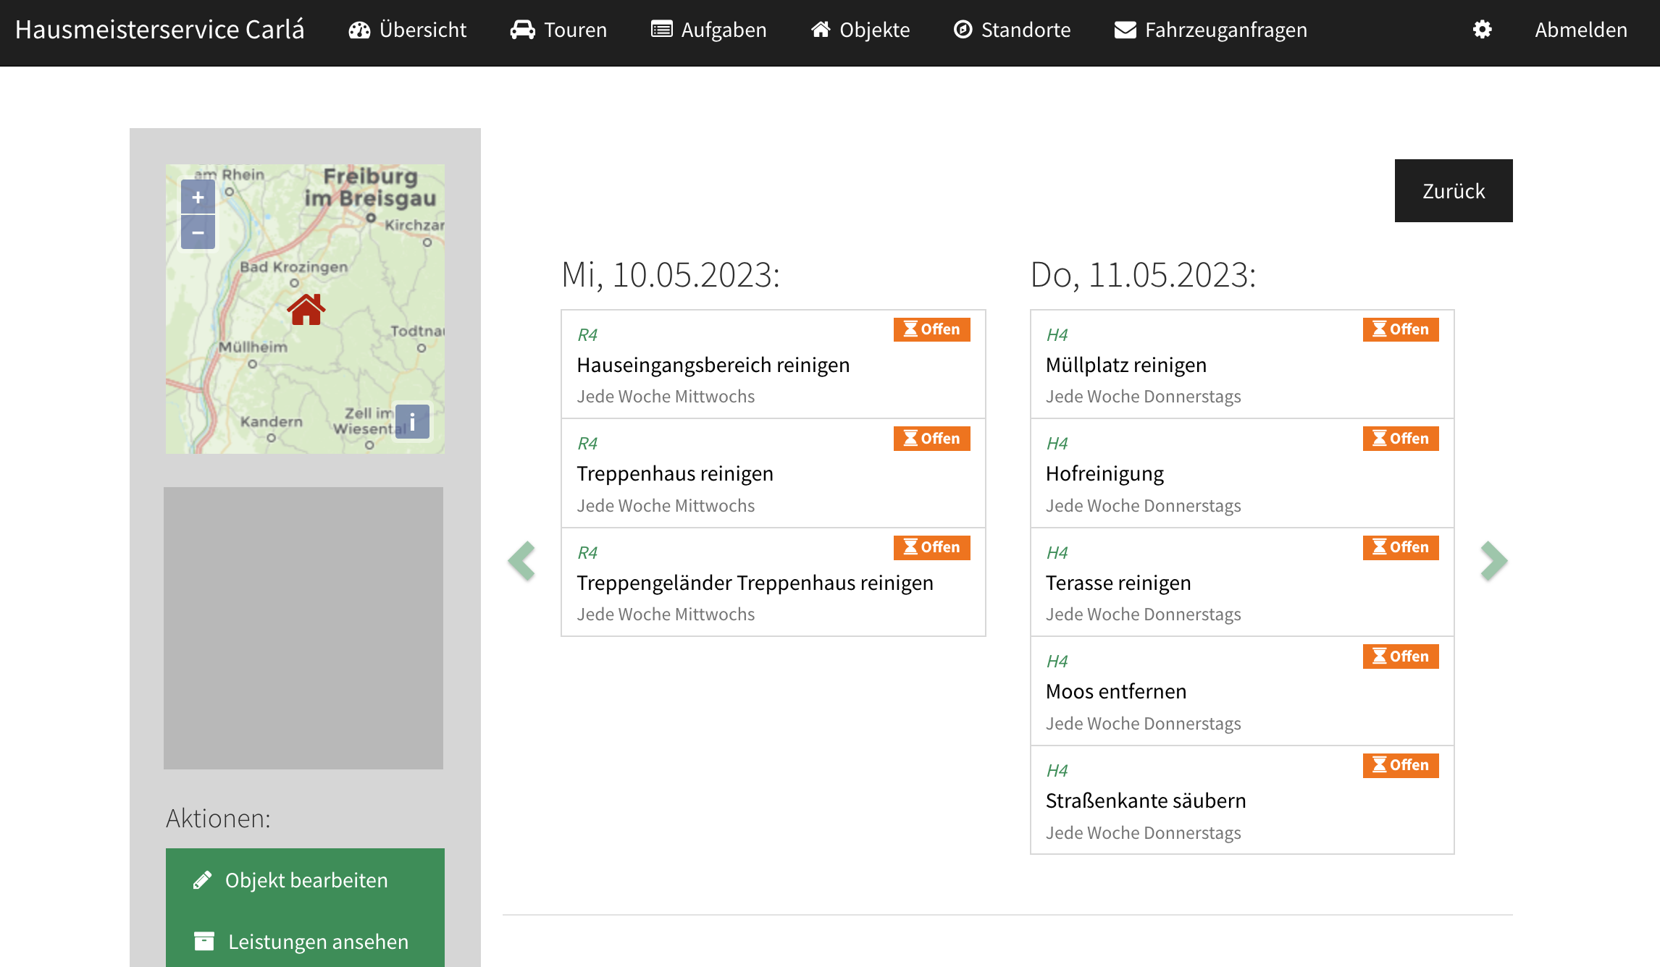Click the gray image placeholder
The height and width of the screenshot is (967, 1660).
(303, 628)
